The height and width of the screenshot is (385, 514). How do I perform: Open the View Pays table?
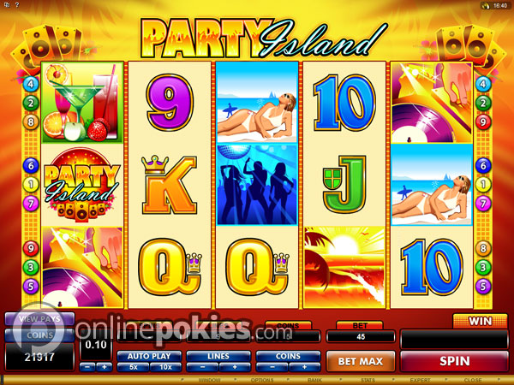pyautogui.click(x=39, y=319)
